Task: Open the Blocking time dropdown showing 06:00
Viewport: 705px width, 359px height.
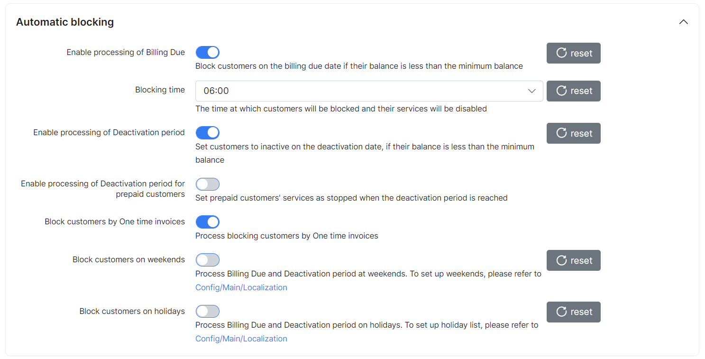Action: tap(369, 91)
